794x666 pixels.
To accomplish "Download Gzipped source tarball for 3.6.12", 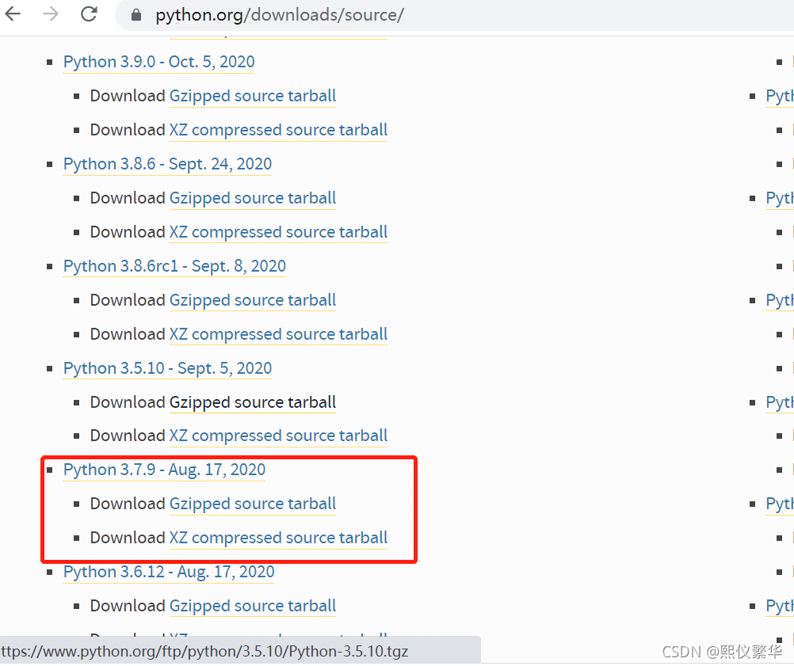I will point(252,606).
